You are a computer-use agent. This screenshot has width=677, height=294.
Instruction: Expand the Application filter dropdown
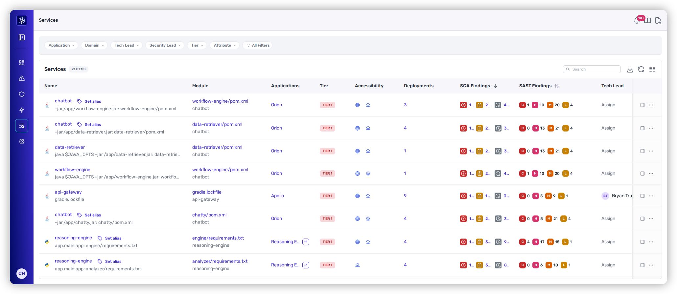pos(61,45)
